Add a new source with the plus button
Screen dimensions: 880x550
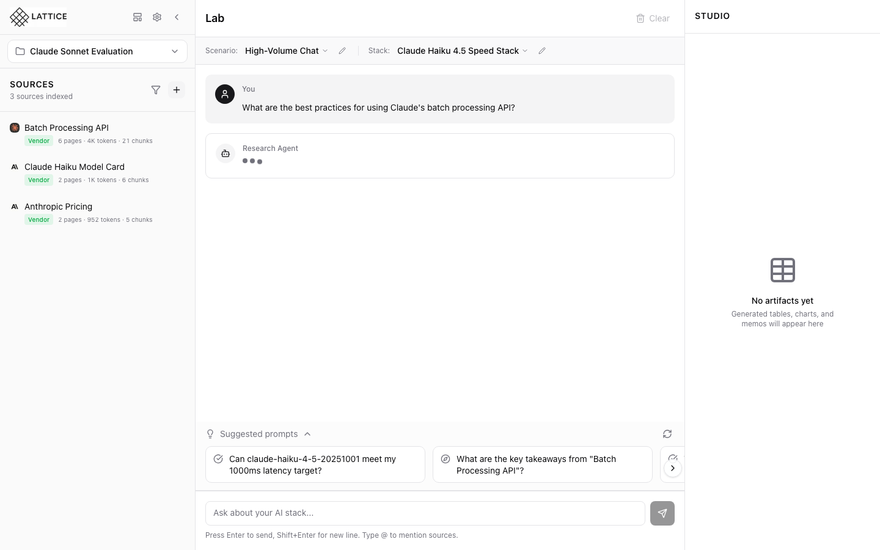[177, 90]
